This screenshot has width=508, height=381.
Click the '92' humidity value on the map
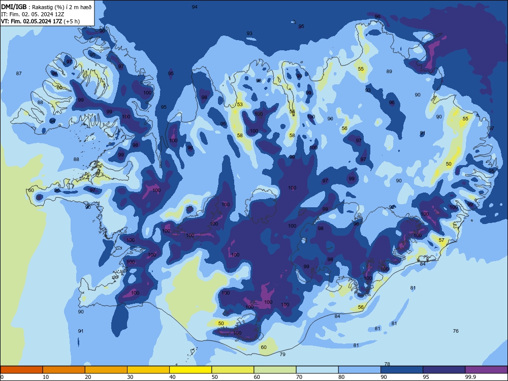(392, 207)
